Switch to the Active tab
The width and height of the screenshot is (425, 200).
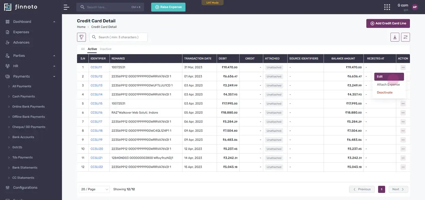pyautogui.click(x=92, y=49)
